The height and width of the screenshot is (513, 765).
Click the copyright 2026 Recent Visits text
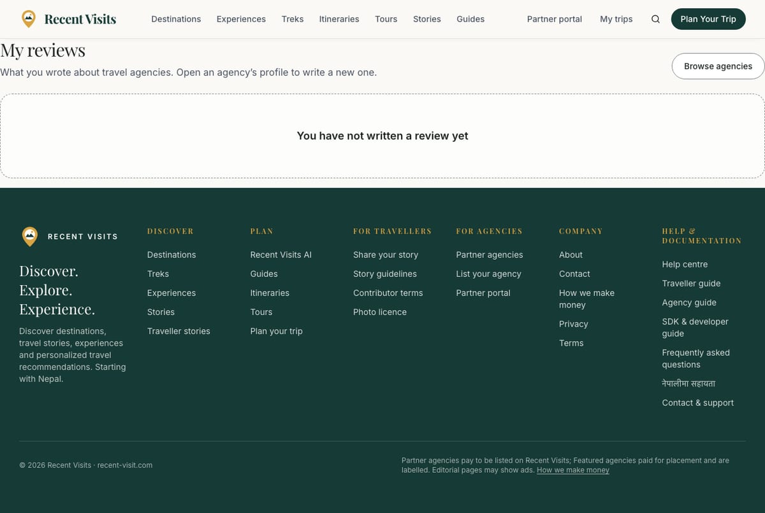click(x=86, y=465)
